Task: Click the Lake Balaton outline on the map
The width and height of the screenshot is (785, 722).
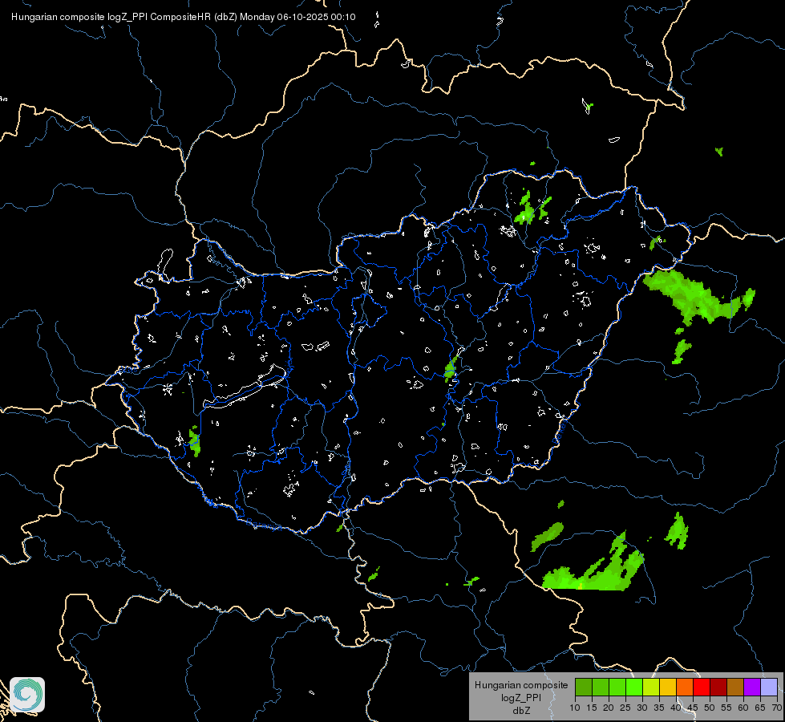Action: 245,387
